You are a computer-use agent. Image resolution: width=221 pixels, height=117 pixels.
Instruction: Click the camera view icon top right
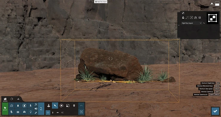(212, 4)
